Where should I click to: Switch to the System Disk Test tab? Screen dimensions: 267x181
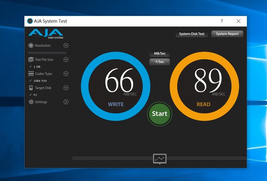tap(191, 34)
